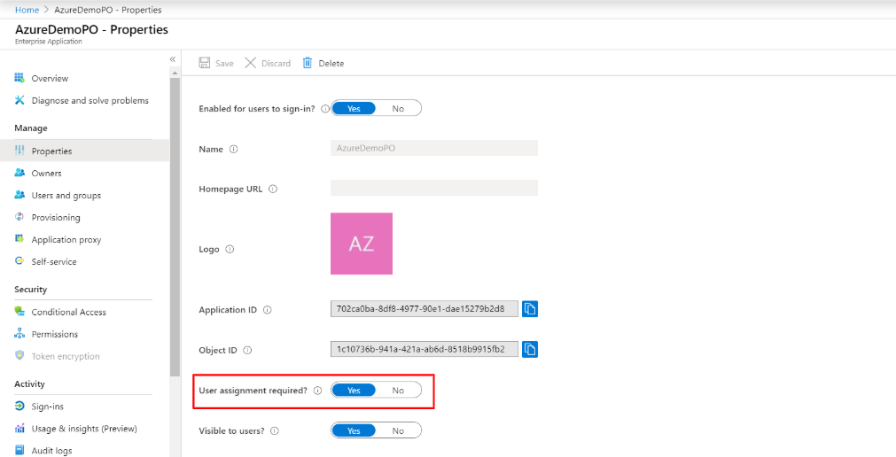Select Owners in the Manage section

pos(46,173)
